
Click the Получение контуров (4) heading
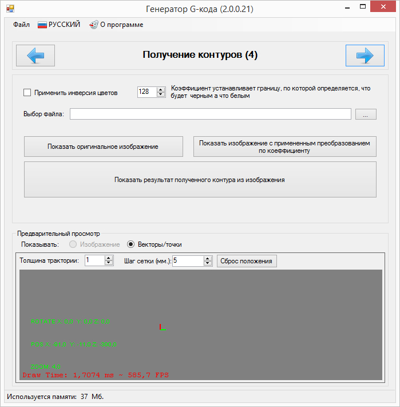coord(200,55)
